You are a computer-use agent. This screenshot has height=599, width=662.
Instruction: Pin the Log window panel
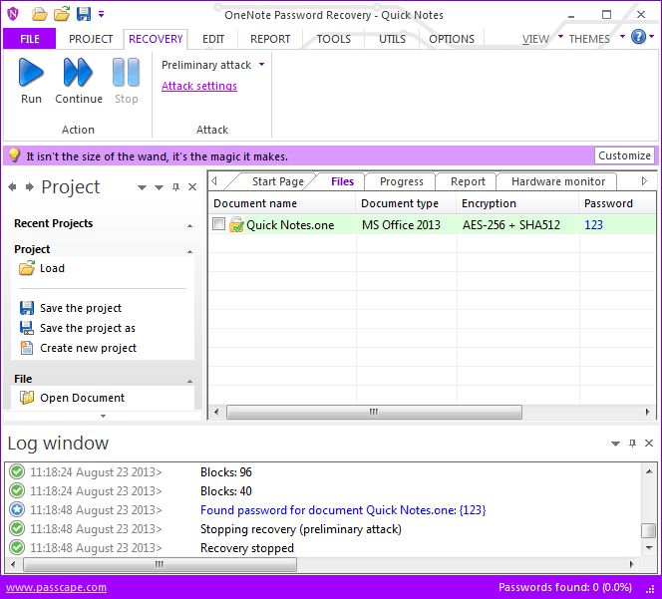632,444
